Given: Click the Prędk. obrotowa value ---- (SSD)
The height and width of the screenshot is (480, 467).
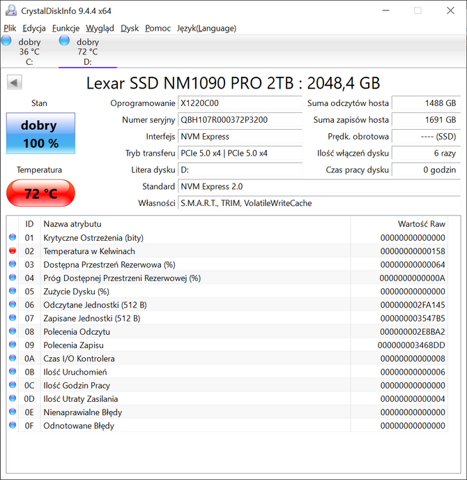Looking at the screenshot, I should (x=426, y=137).
